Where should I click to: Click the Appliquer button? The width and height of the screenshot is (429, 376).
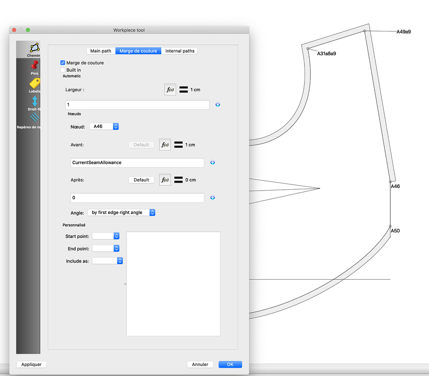(x=31, y=364)
